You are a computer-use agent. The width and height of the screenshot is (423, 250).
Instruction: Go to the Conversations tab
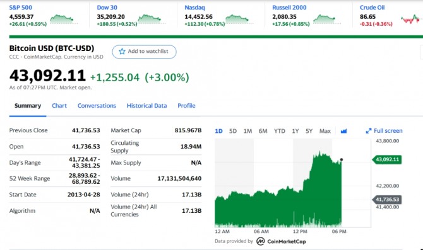tap(97, 106)
